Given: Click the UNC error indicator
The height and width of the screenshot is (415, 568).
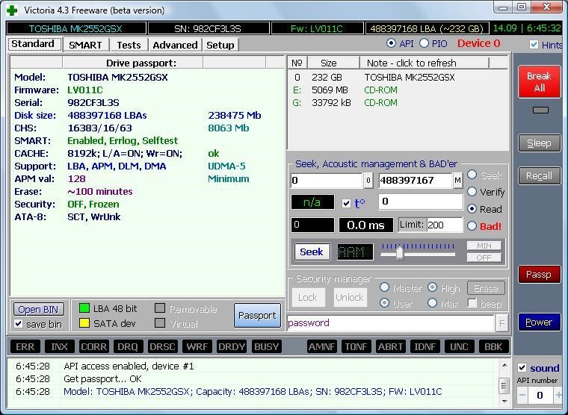Looking at the screenshot, I should pyautogui.click(x=459, y=346).
